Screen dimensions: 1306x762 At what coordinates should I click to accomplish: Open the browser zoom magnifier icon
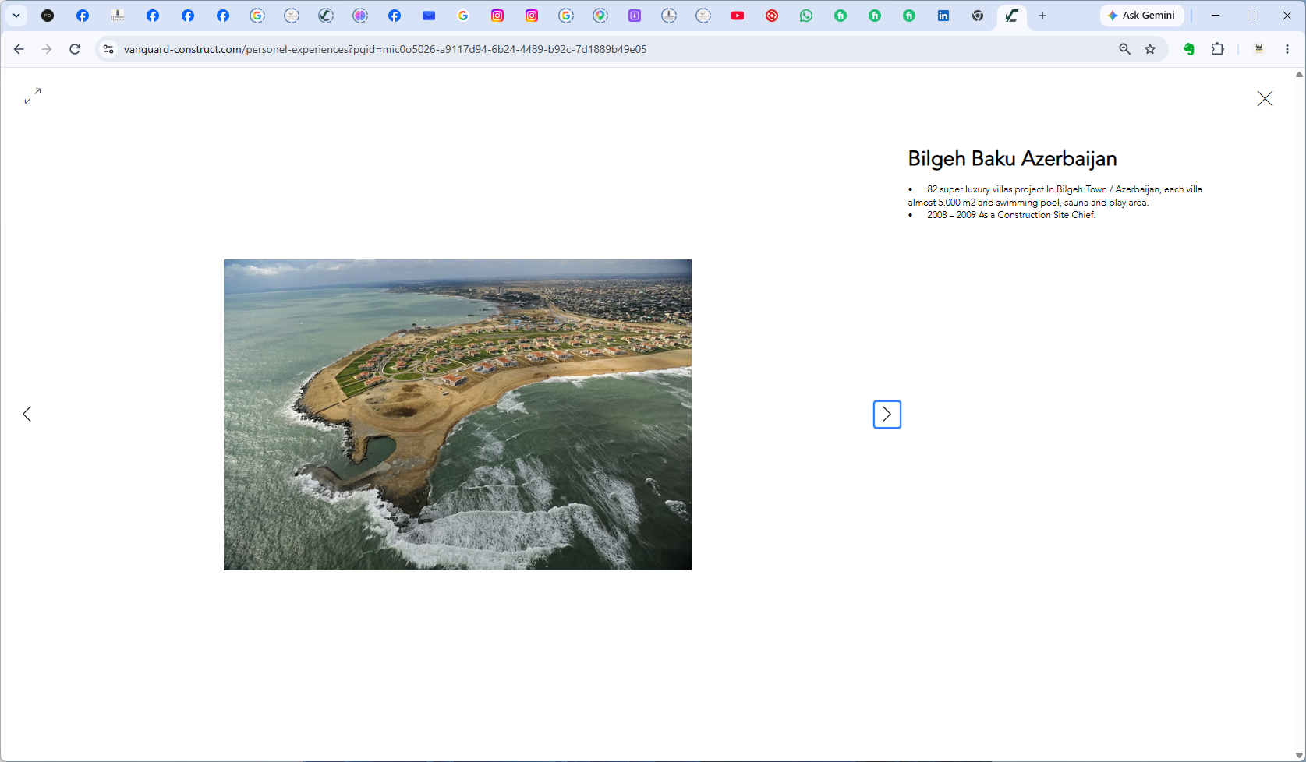[1124, 49]
